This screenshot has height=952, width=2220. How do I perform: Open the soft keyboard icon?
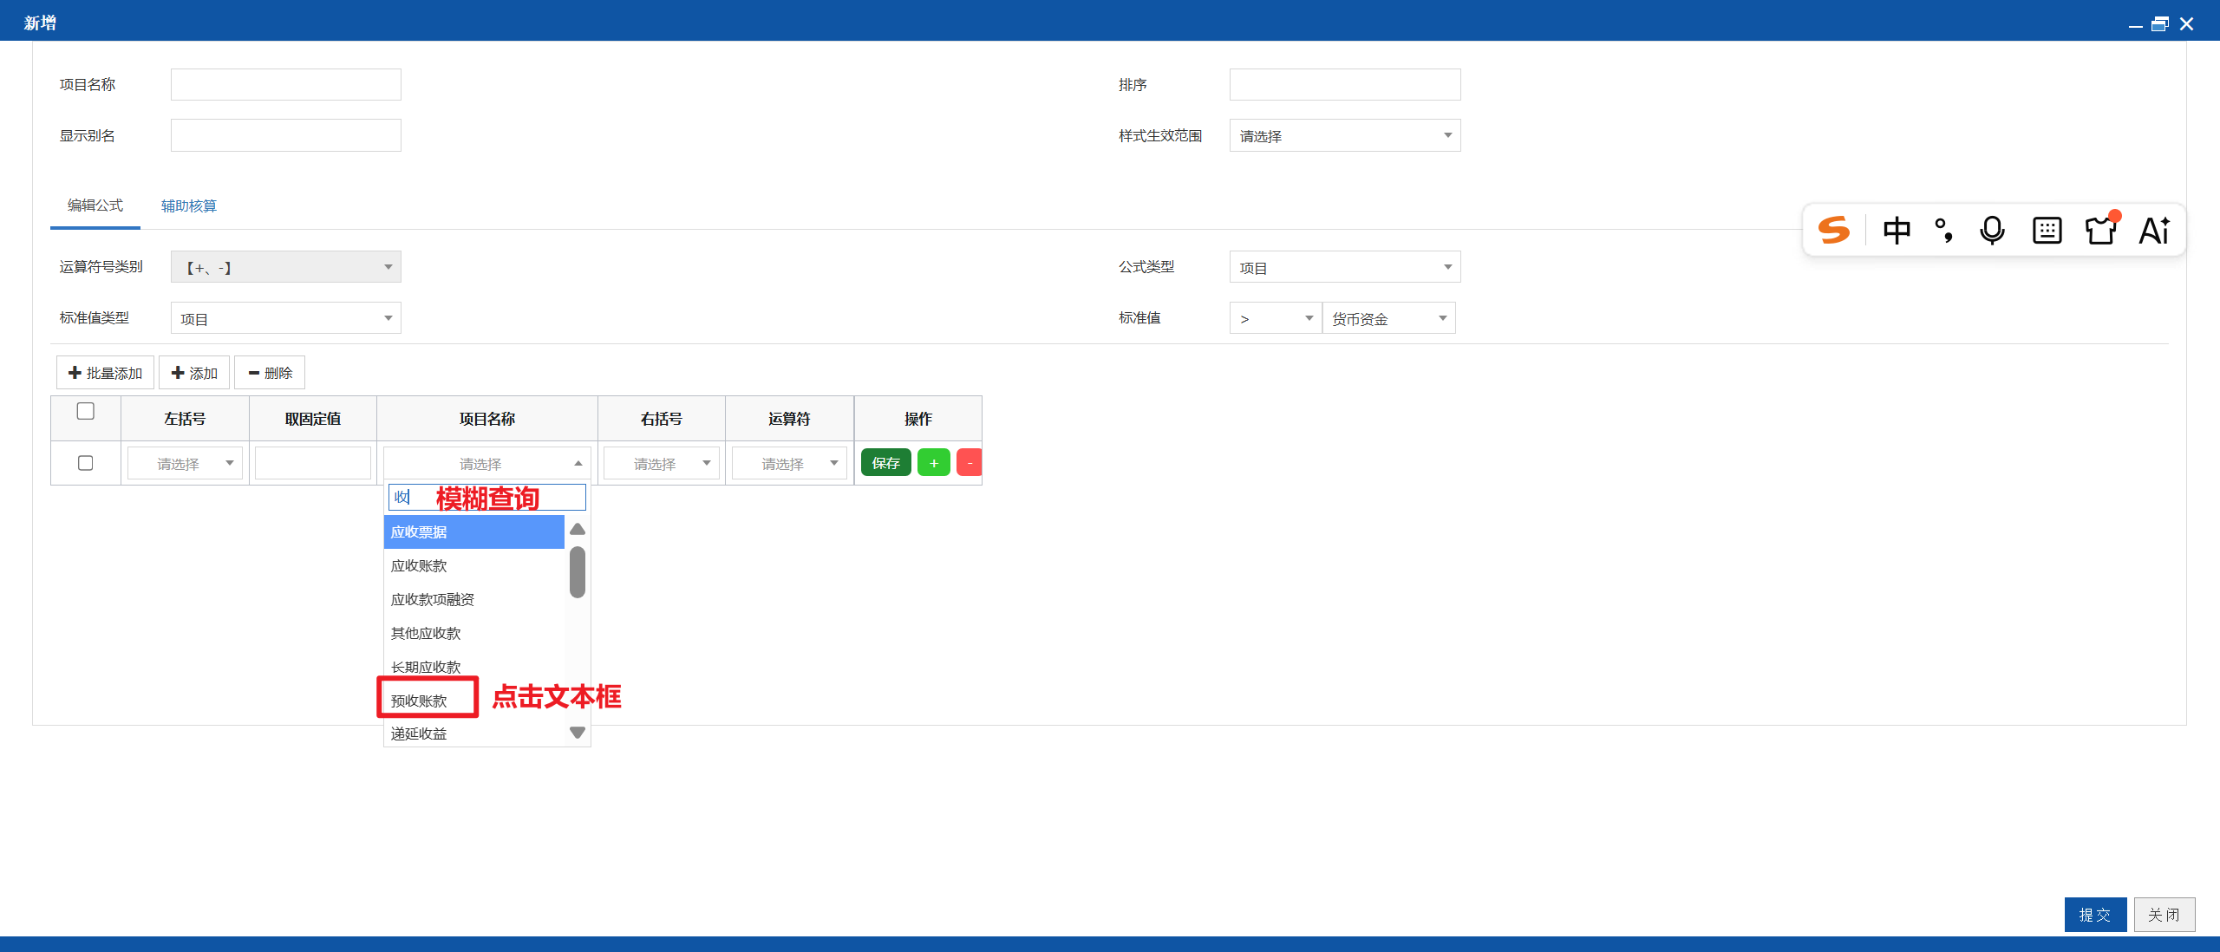tap(2047, 231)
